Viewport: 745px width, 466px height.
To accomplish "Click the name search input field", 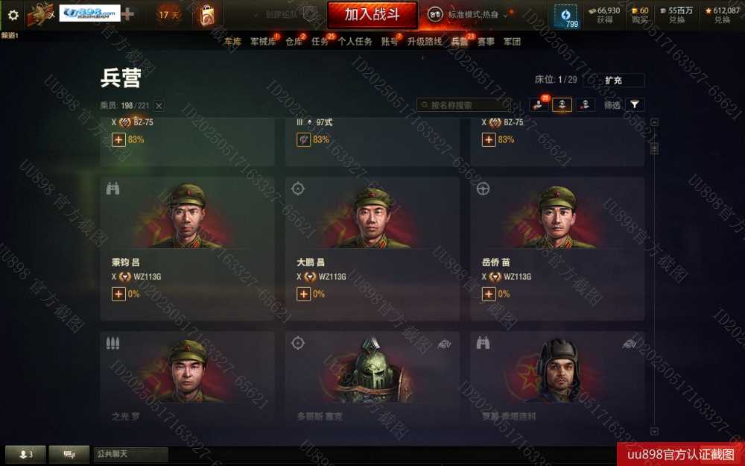I will coord(463,105).
